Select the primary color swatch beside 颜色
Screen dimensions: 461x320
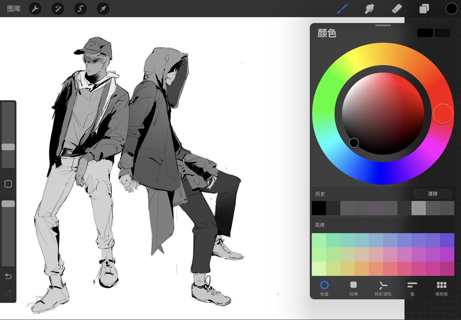coord(425,33)
